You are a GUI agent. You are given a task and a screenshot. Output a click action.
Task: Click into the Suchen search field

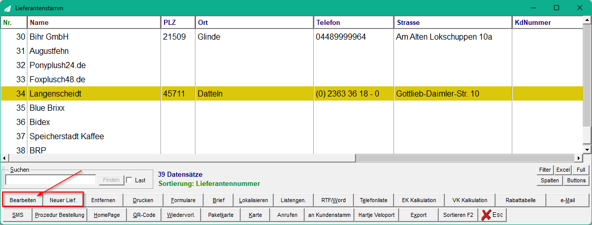[x=51, y=180]
